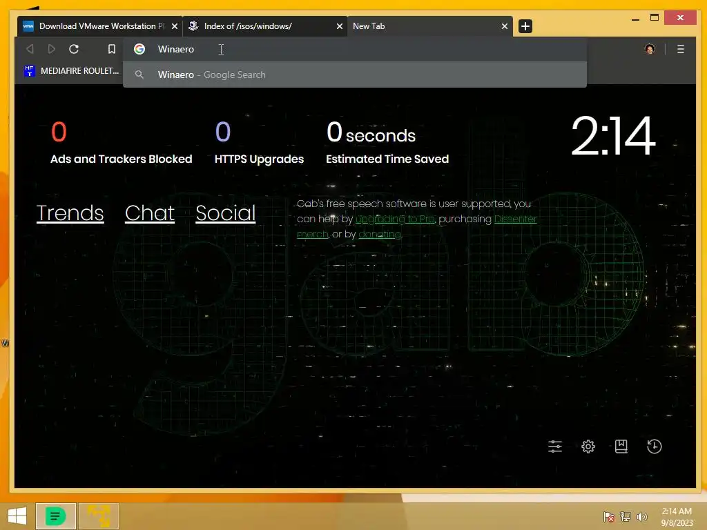Open the Trends link
The width and height of the screenshot is (707, 530).
pos(70,213)
